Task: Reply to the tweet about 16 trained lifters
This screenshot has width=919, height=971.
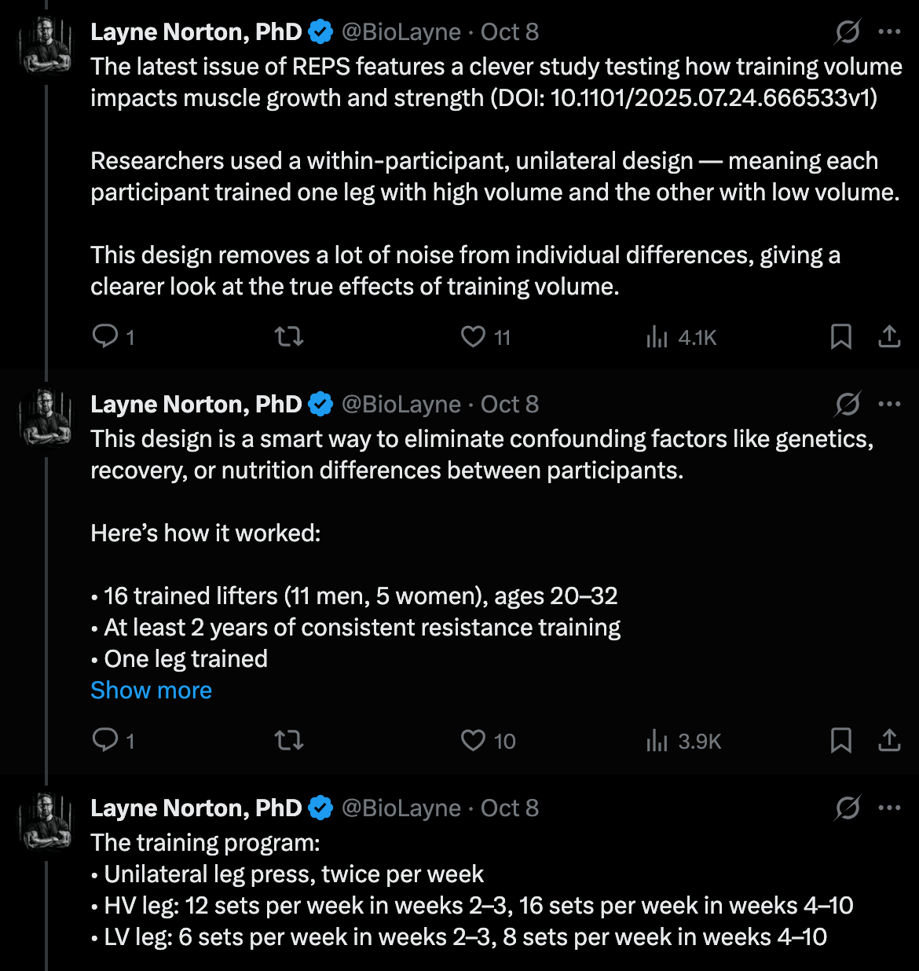Action: [105, 741]
